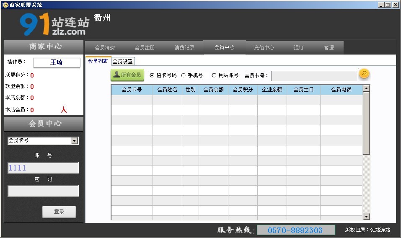This screenshot has width=401, height=238.
Task: Click the 91 站连站 logo
Action: pyautogui.click(x=54, y=24)
